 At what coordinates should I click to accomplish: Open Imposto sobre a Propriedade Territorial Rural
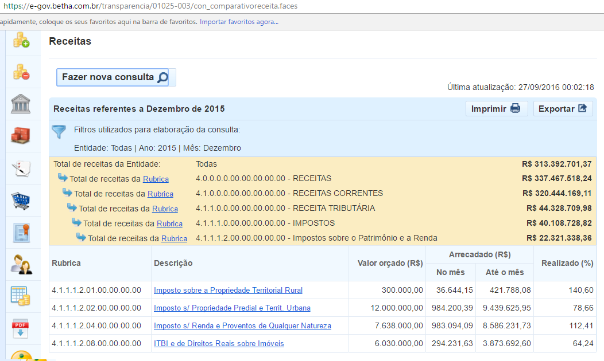click(x=228, y=291)
